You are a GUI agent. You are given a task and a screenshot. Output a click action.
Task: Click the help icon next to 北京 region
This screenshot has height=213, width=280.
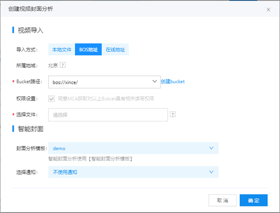point(63,65)
